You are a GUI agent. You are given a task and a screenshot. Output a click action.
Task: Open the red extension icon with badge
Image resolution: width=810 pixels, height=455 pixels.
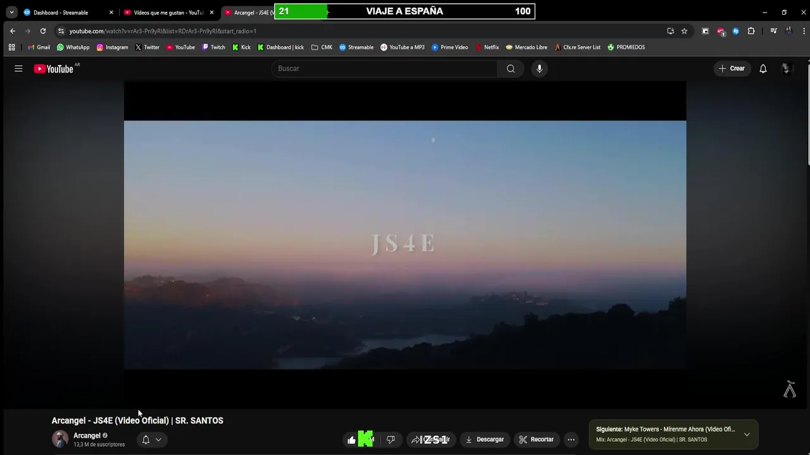721,31
